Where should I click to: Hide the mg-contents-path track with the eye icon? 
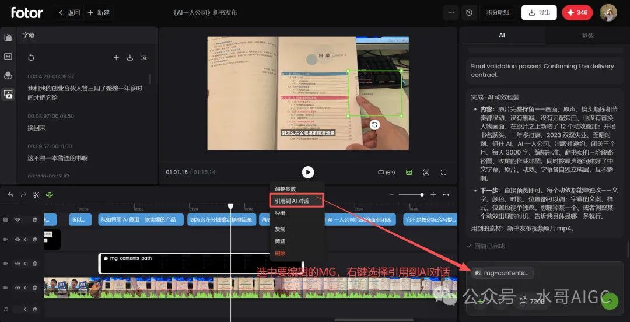coord(17,264)
